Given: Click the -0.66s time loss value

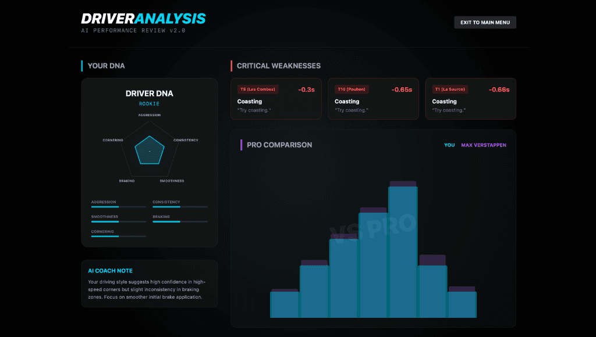Looking at the screenshot, I should pos(499,89).
